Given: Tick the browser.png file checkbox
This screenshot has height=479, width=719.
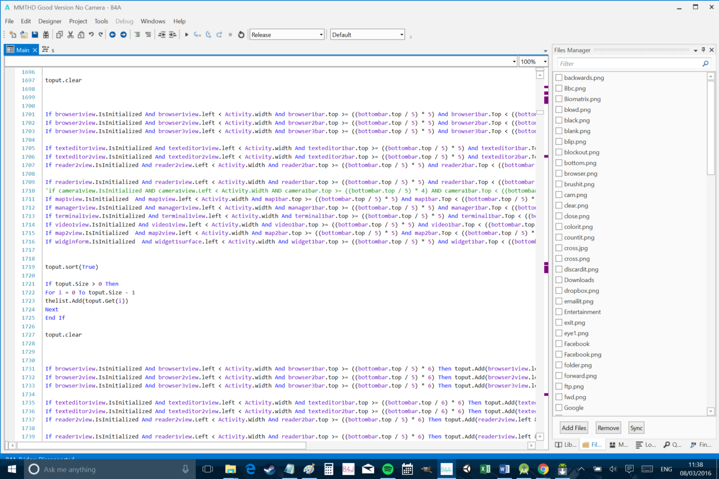Looking at the screenshot, I should pos(559,174).
